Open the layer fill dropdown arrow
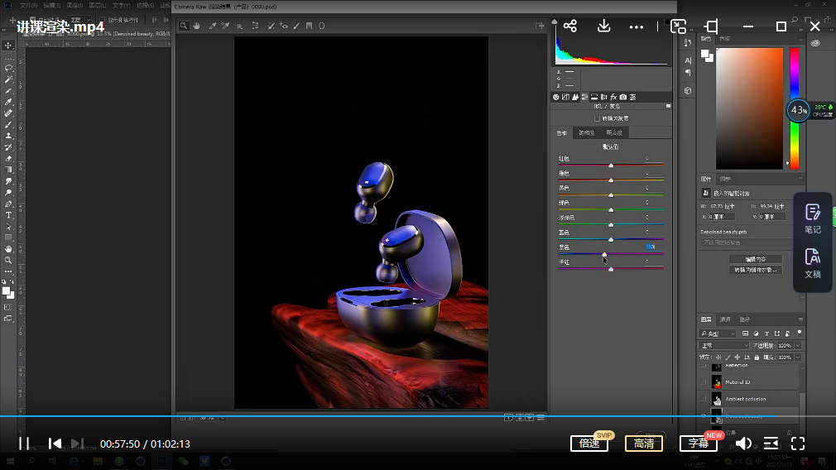The width and height of the screenshot is (836, 470). click(798, 357)
